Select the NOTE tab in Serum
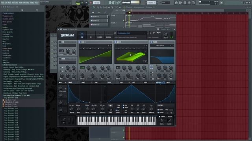Viewport: 252px width, 141px height. 168,83
